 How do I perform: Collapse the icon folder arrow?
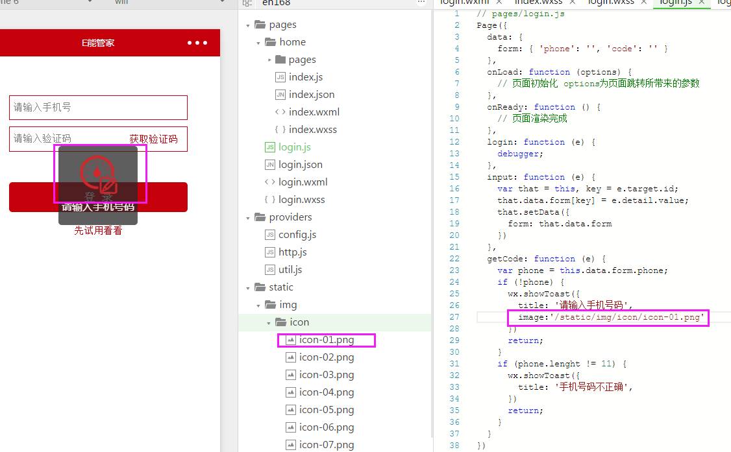pos(269,323)
